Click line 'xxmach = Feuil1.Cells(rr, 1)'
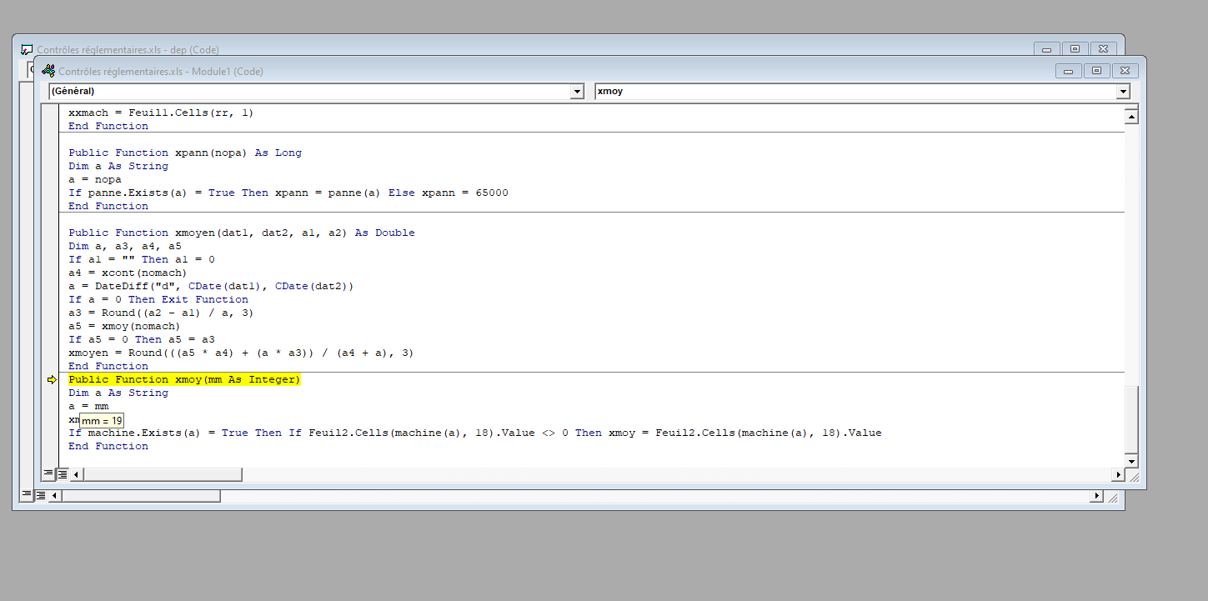The height and width of the screenshot is (601, 1208). (161, 113)
